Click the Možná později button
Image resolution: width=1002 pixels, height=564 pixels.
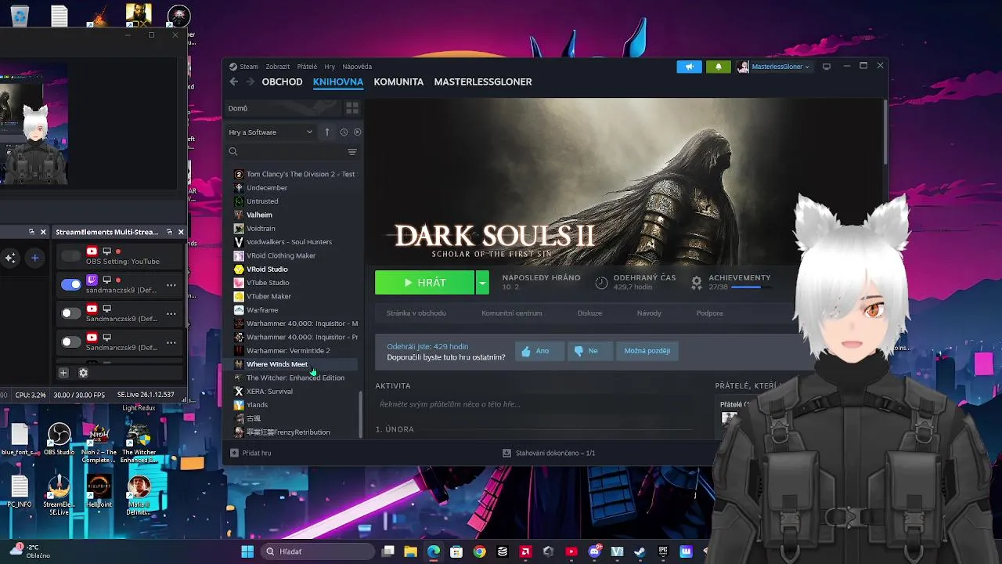coord(647,351)
